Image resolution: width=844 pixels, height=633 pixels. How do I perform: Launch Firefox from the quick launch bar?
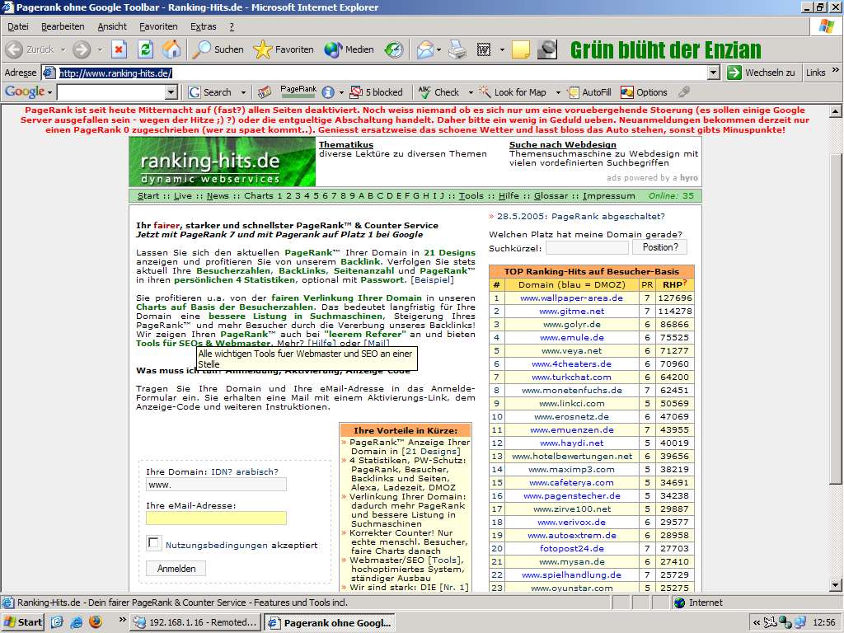click(96, 622)
